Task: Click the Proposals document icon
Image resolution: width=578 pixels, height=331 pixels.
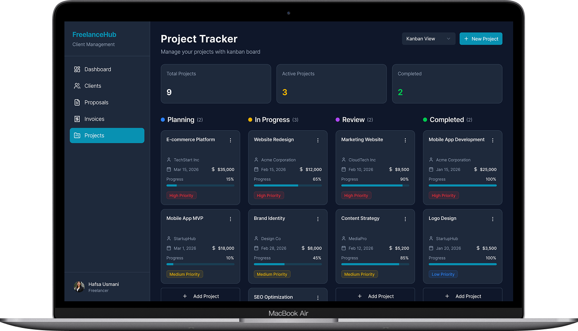Action: tap(78, 102)
